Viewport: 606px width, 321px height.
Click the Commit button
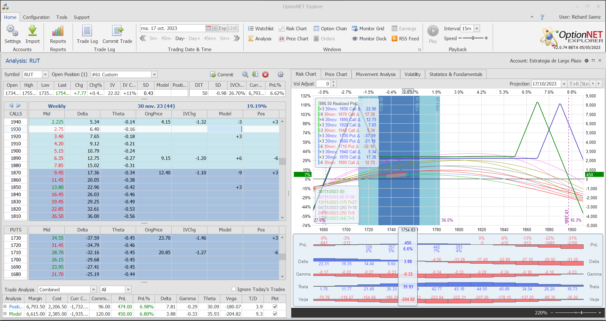[x=222, y=75]
